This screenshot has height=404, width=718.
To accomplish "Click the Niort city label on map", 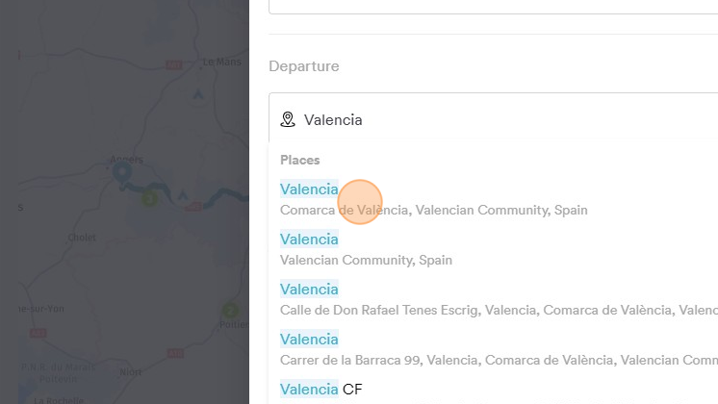I will 130,371.
